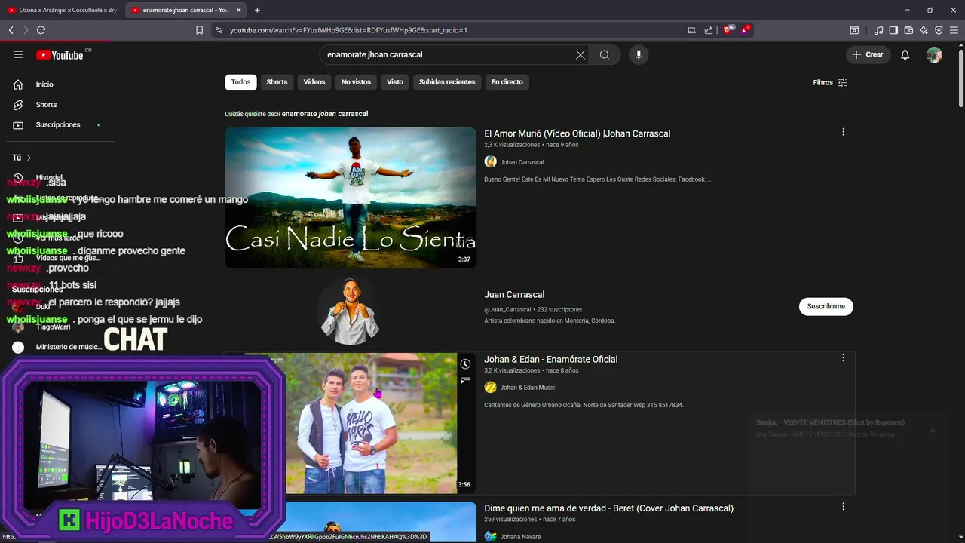This screenshot has height=543, width=965.
Task: Reload the page
Action: pyautogui.click(x=41, y=30)
